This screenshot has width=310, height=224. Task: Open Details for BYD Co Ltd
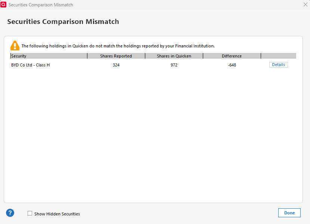click(278, 65)
